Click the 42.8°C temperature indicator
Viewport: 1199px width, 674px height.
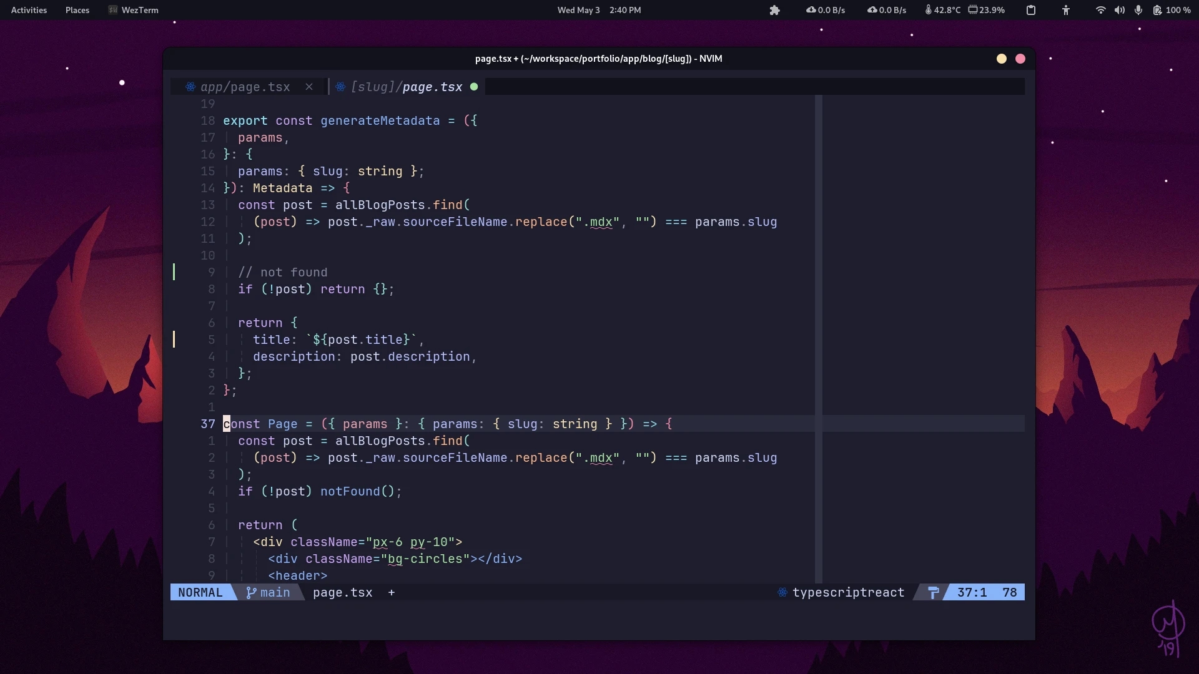click(943, 10)
